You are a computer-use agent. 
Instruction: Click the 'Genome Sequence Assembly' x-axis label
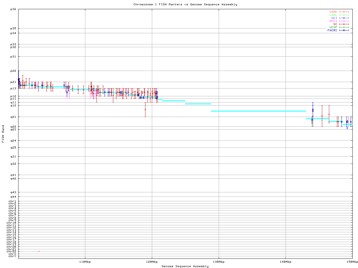tap(185, 266)
